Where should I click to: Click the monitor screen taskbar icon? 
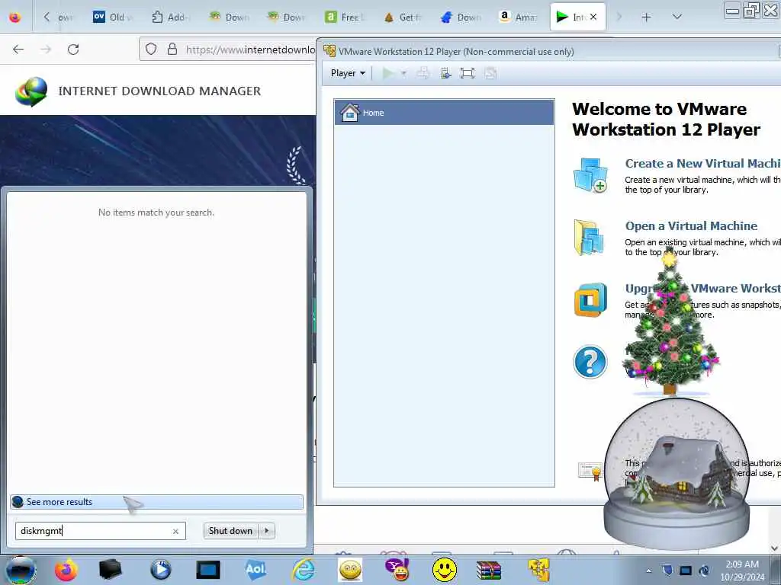coord(207,570)
